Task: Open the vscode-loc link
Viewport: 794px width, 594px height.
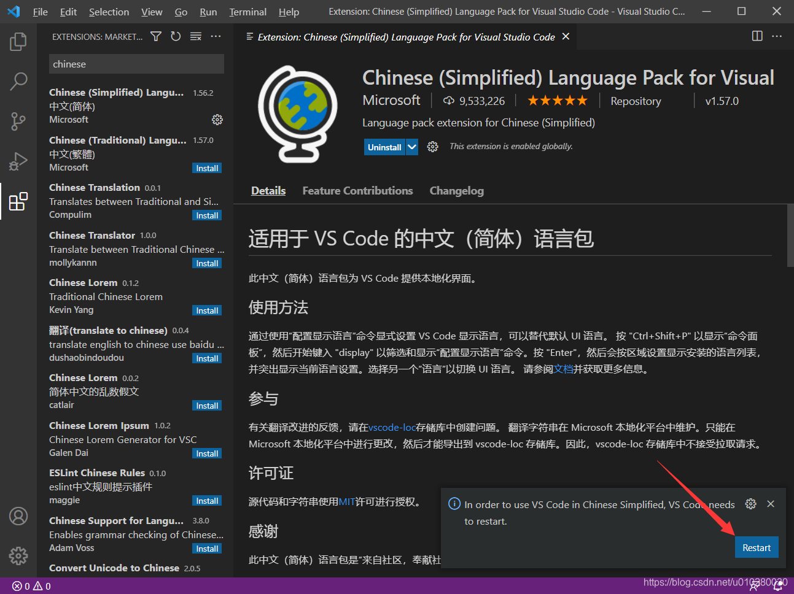Action: (392, 427)
